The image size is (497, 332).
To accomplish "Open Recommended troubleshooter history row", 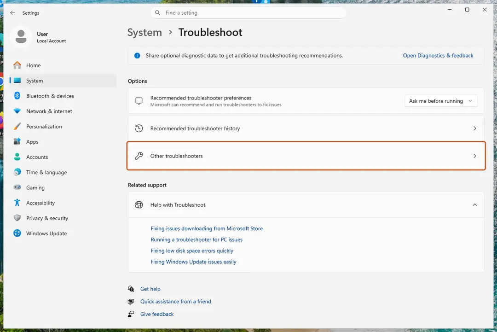I will (306, 128).
